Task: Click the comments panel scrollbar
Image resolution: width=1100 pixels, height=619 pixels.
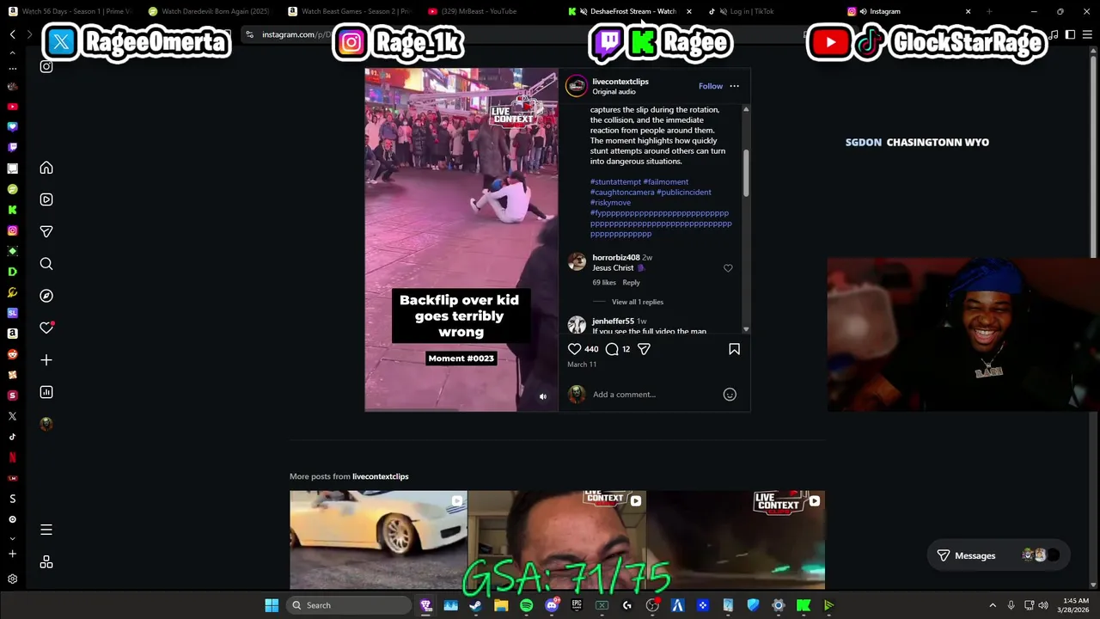Action: pyautogui.click(x=745, y=172)
